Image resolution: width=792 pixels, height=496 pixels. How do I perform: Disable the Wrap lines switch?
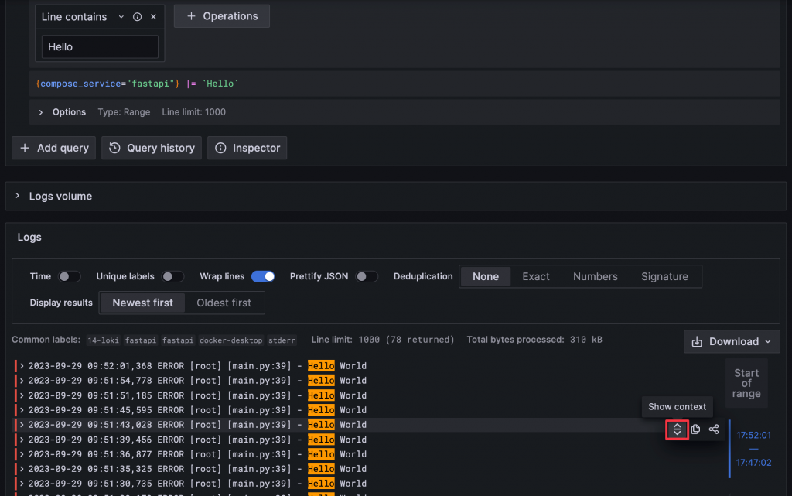pos(263,277)
